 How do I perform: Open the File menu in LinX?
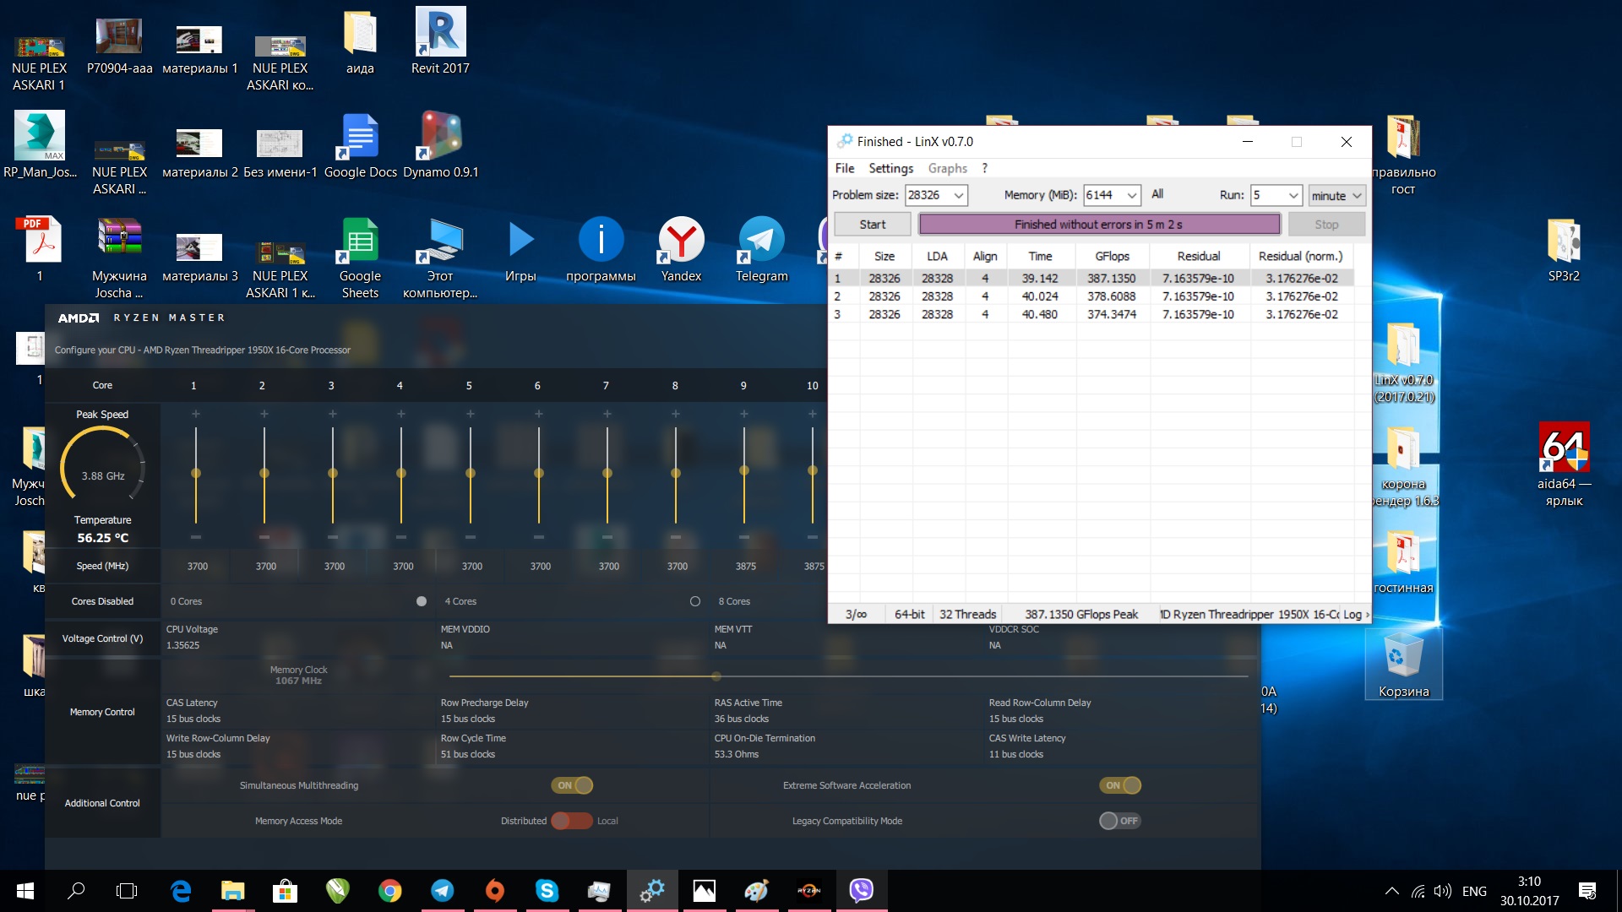click(844, 168)
